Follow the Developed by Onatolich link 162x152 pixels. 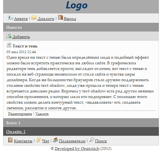click(77, 149)
